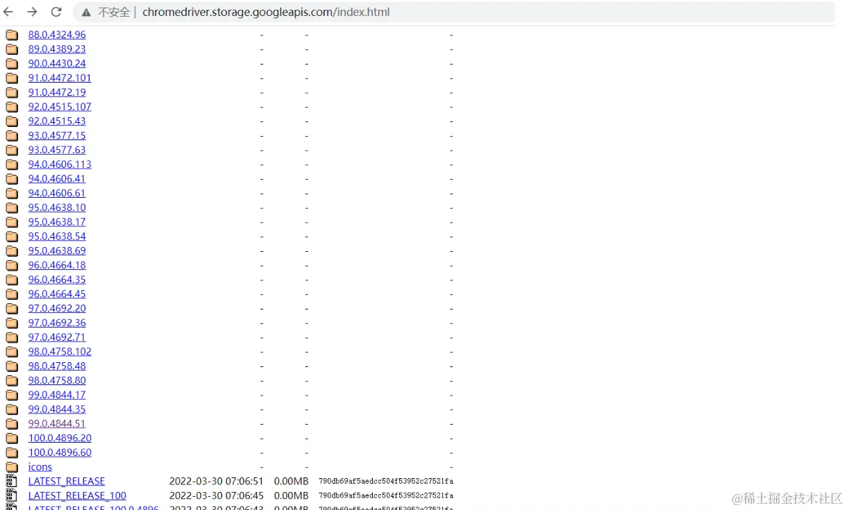Open the 95.0.4638.54 folder link
847x510 pixels.
[57, 237]
